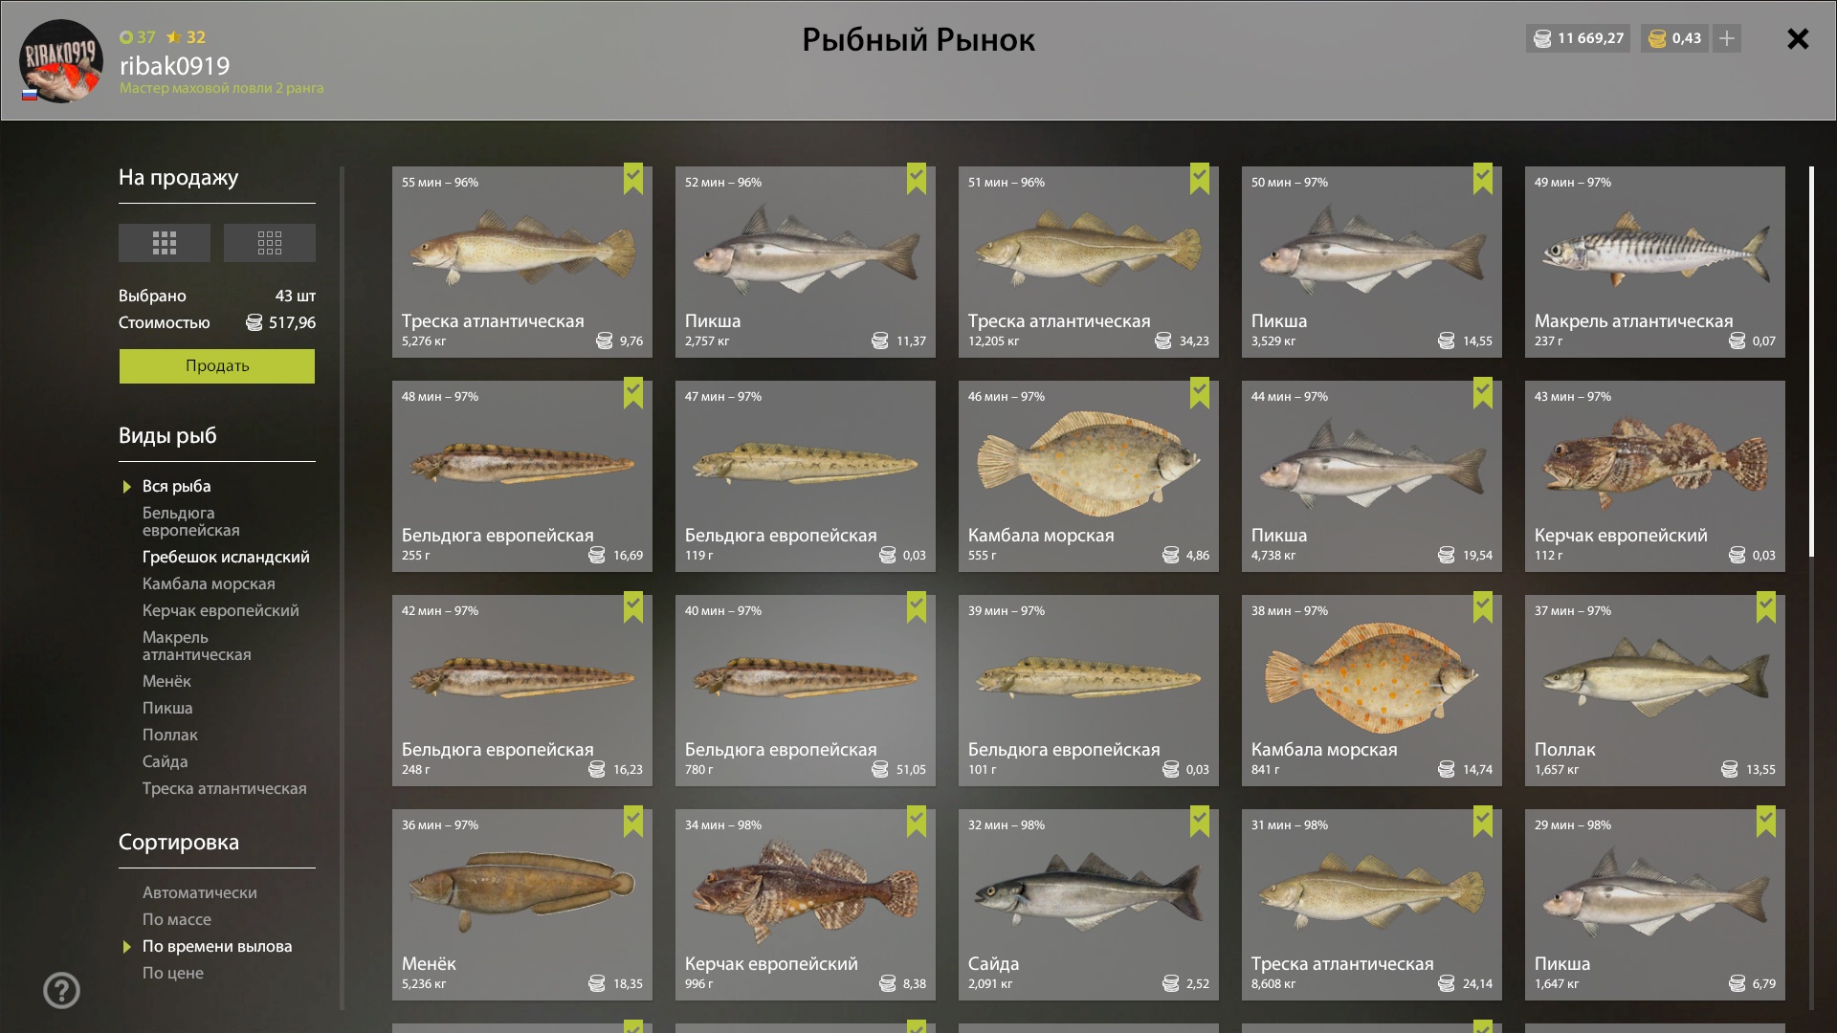Toggle selection bookmark on 29 мин Пикша
The image size is (1837, 1033).
tap(1766, 822)
